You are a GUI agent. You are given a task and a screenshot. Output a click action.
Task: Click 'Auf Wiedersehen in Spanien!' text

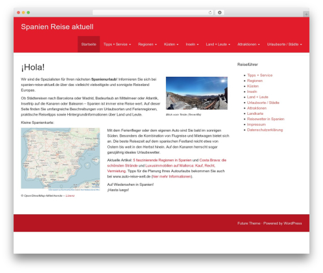[x=130, y=185]
